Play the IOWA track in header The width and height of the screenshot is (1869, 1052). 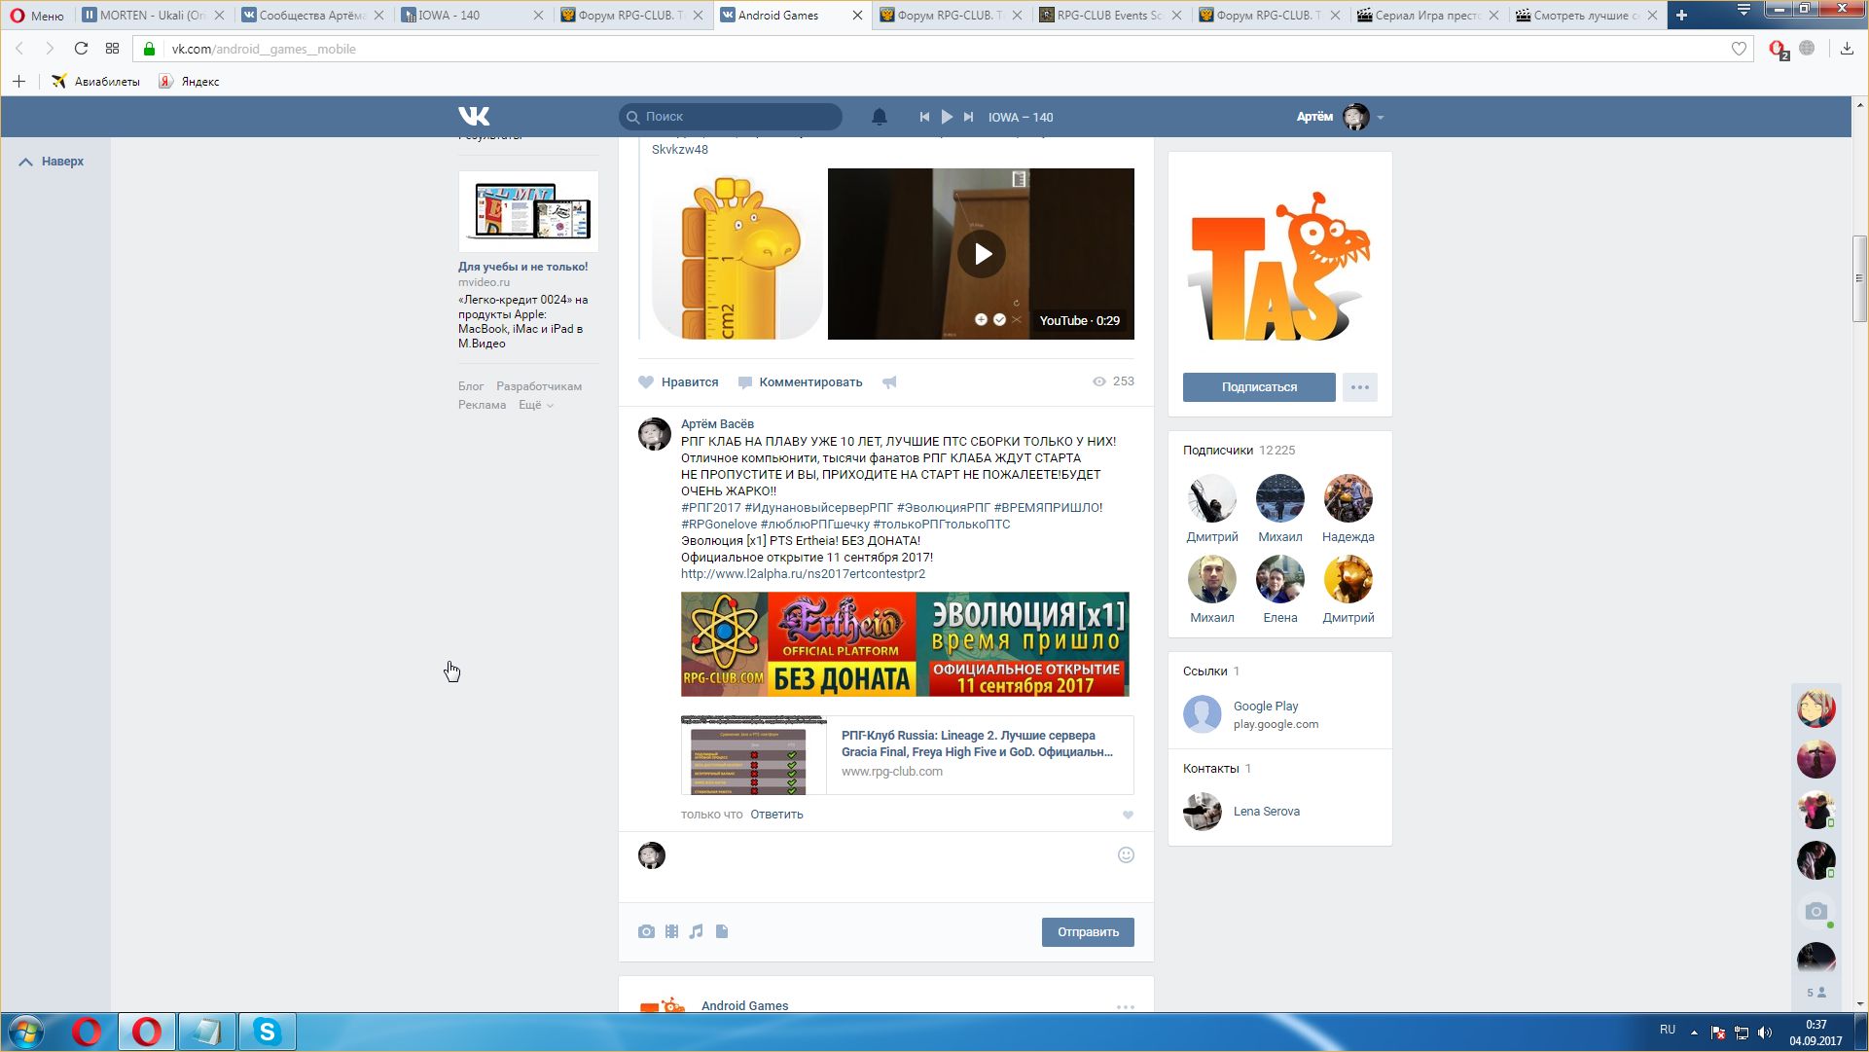coord(946,117)
